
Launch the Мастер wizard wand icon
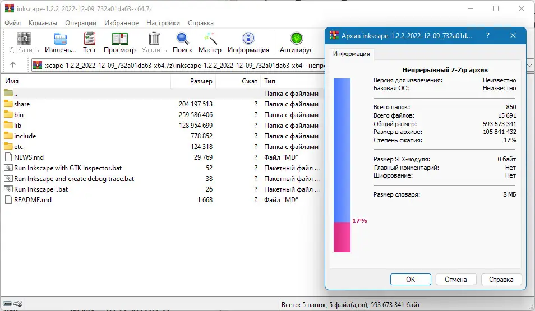[x=210, y=39]
